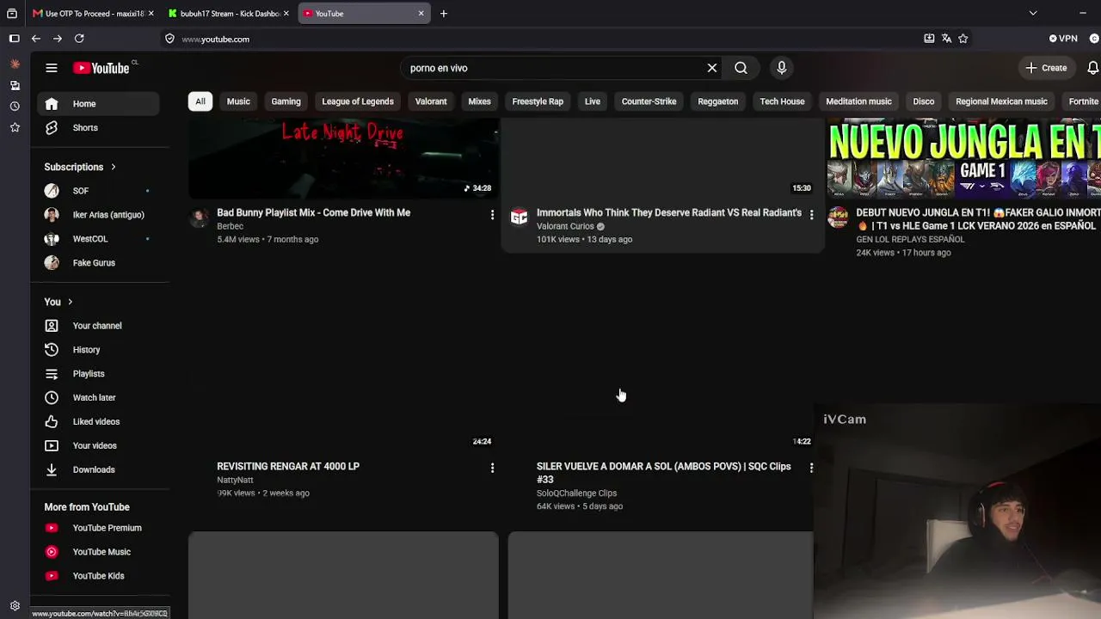The image size is (1101, 619).
Task: Open the YouTube guide hamburger menu
Action: (52, 68)
